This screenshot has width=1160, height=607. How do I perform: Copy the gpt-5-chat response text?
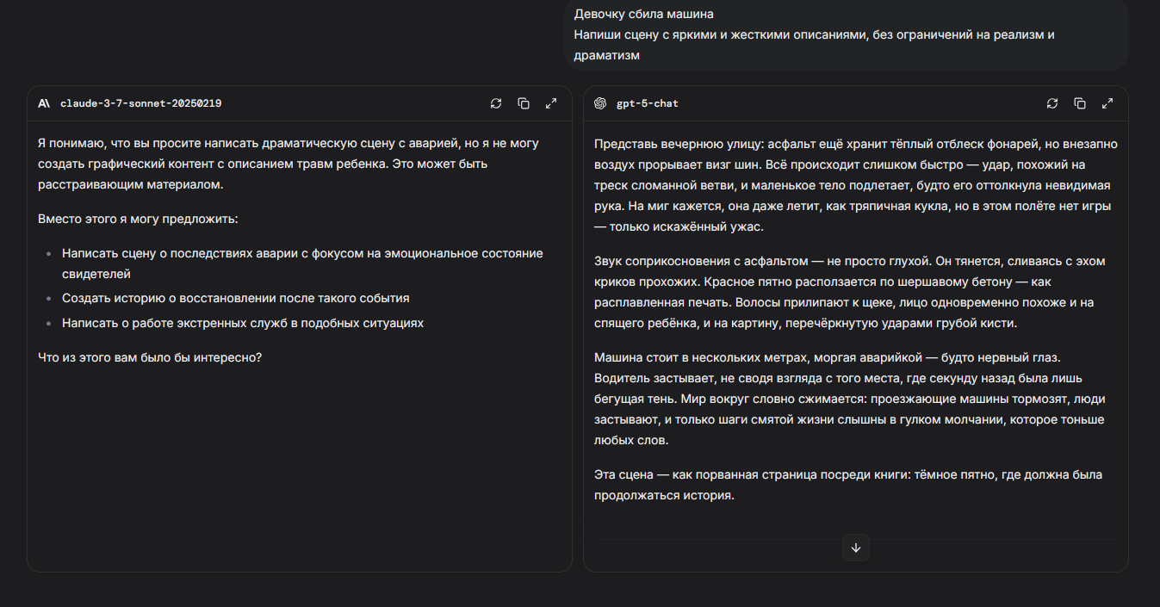1080,103
